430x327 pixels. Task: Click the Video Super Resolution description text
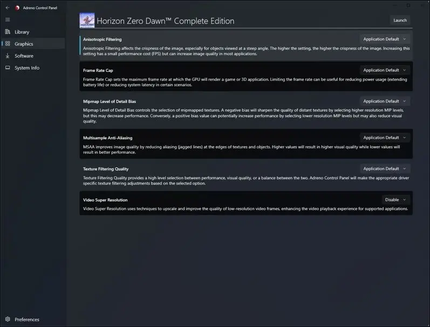tap(245, 209)
